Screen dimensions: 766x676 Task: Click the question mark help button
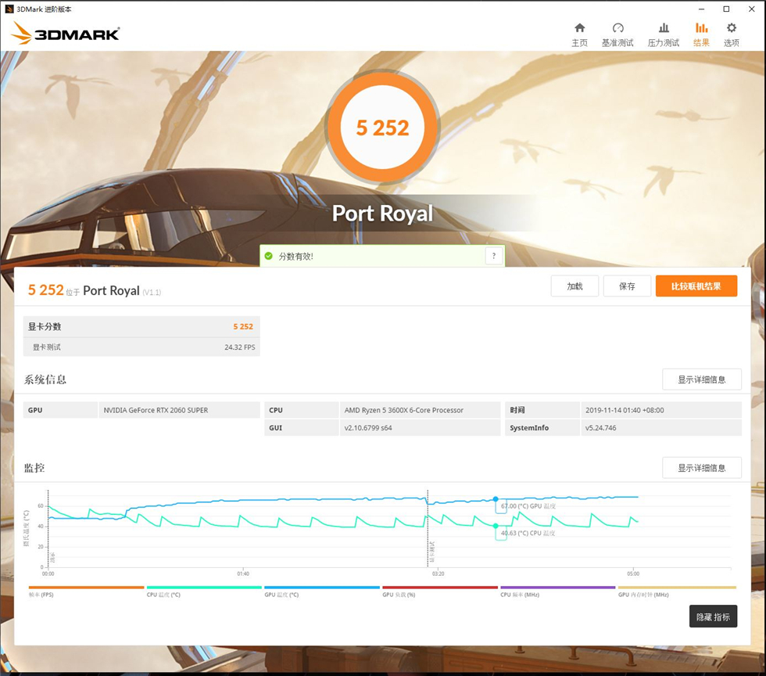[x=494, y=256]
